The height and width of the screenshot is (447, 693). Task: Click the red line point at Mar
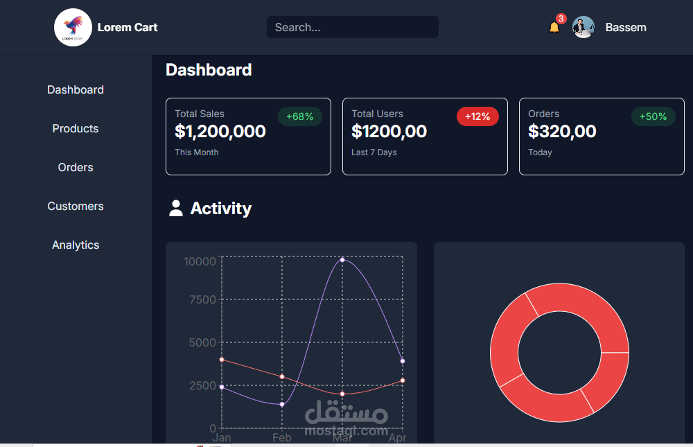(342, 394)
